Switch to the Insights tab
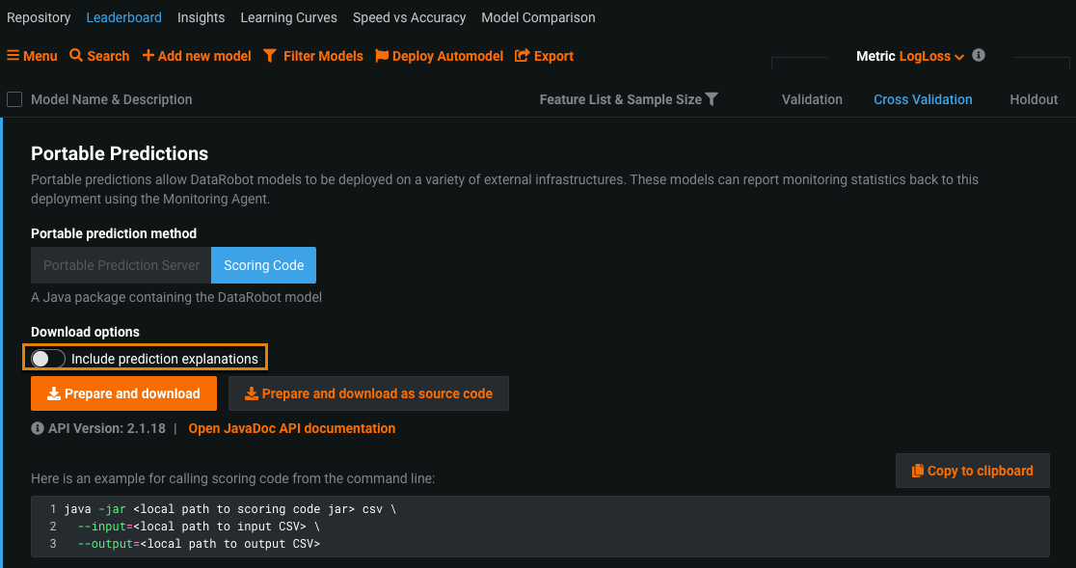The width and height of the screenshot is (1076, 568). [x=201, y=17]
